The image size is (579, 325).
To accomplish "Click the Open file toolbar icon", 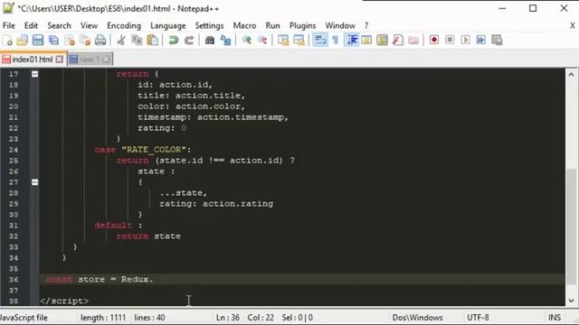I will 23,40.
